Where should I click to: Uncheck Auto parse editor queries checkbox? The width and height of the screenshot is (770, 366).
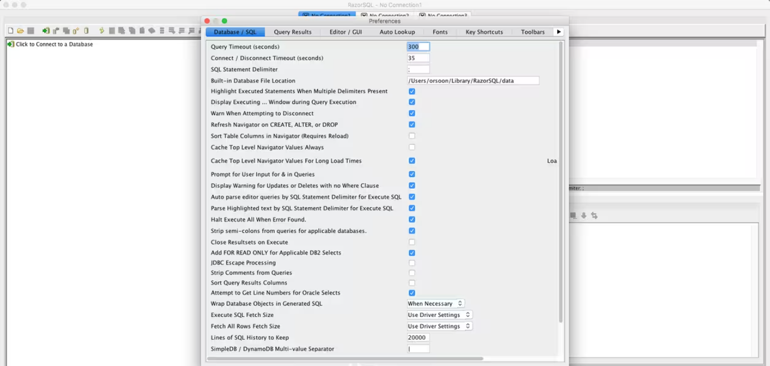point(412,197)
